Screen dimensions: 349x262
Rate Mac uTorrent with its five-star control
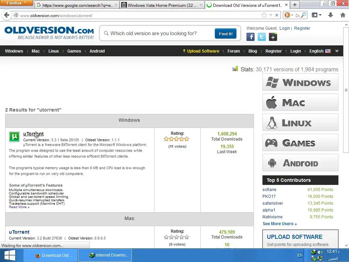[176, 237]
